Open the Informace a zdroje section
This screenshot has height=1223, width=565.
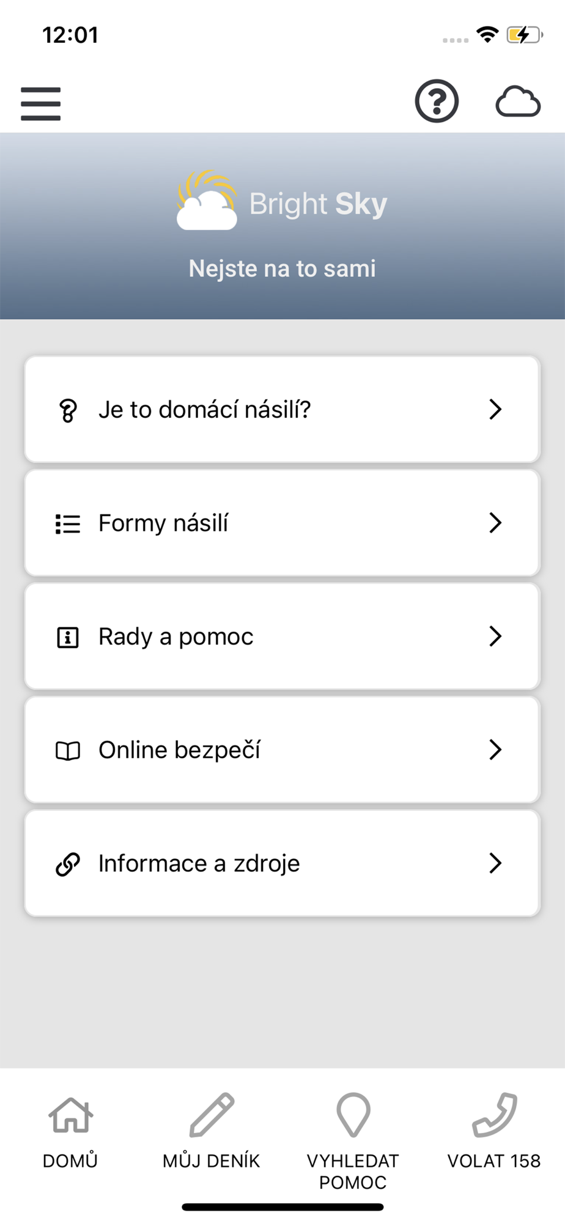tap(282, 863)
